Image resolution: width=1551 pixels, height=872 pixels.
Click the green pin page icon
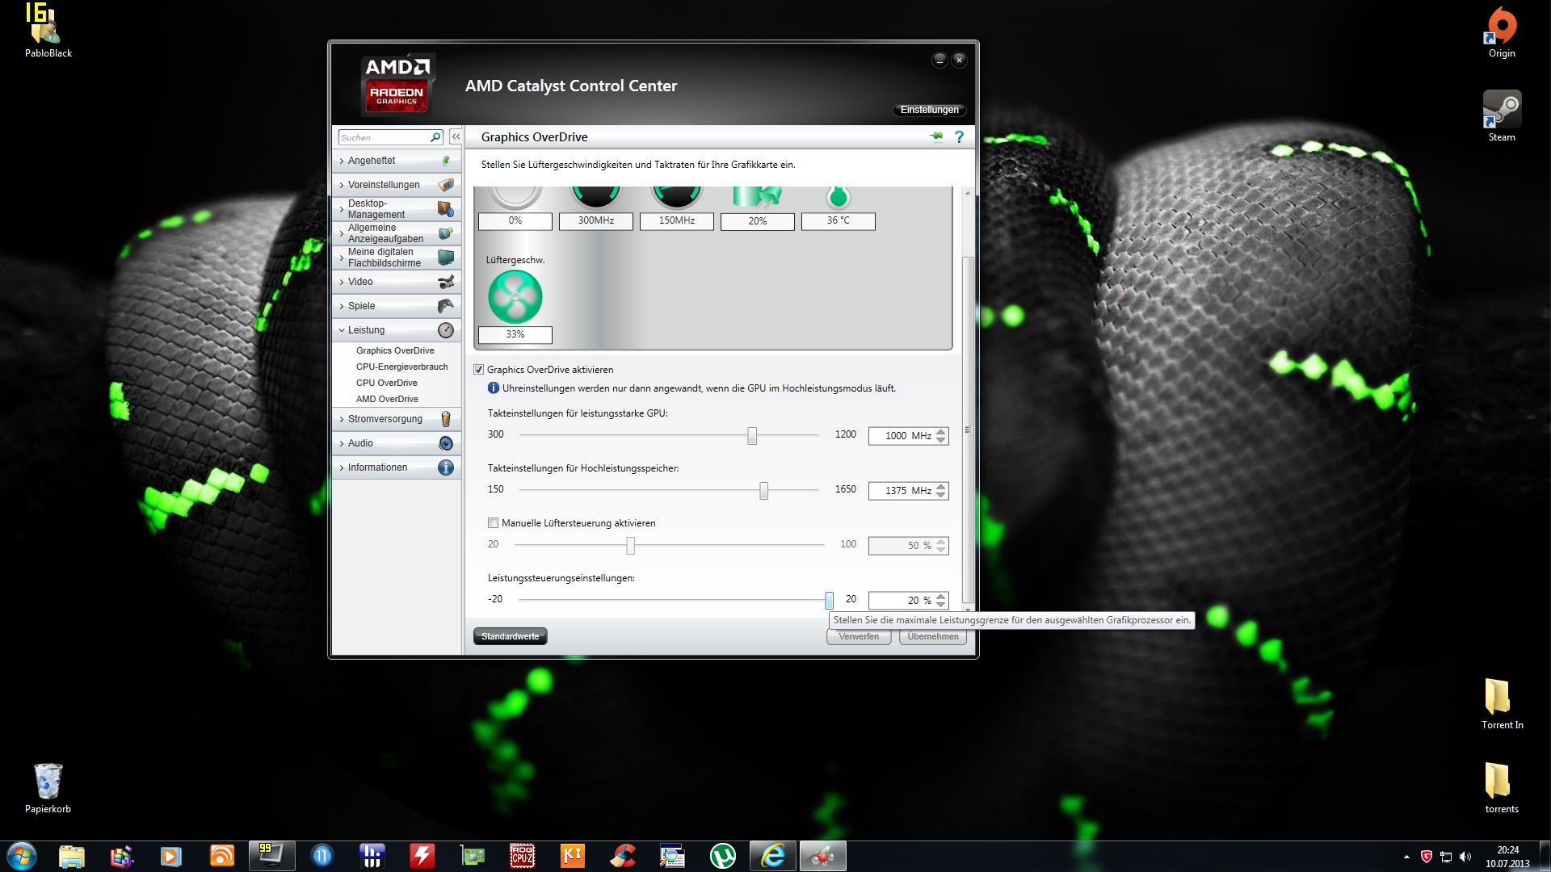click(x=936, y=137)
